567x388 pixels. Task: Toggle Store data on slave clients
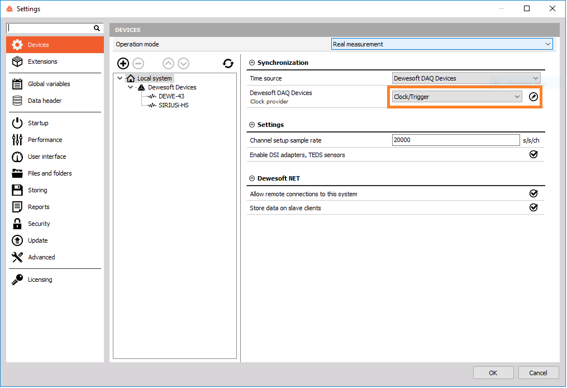(533, 207)
